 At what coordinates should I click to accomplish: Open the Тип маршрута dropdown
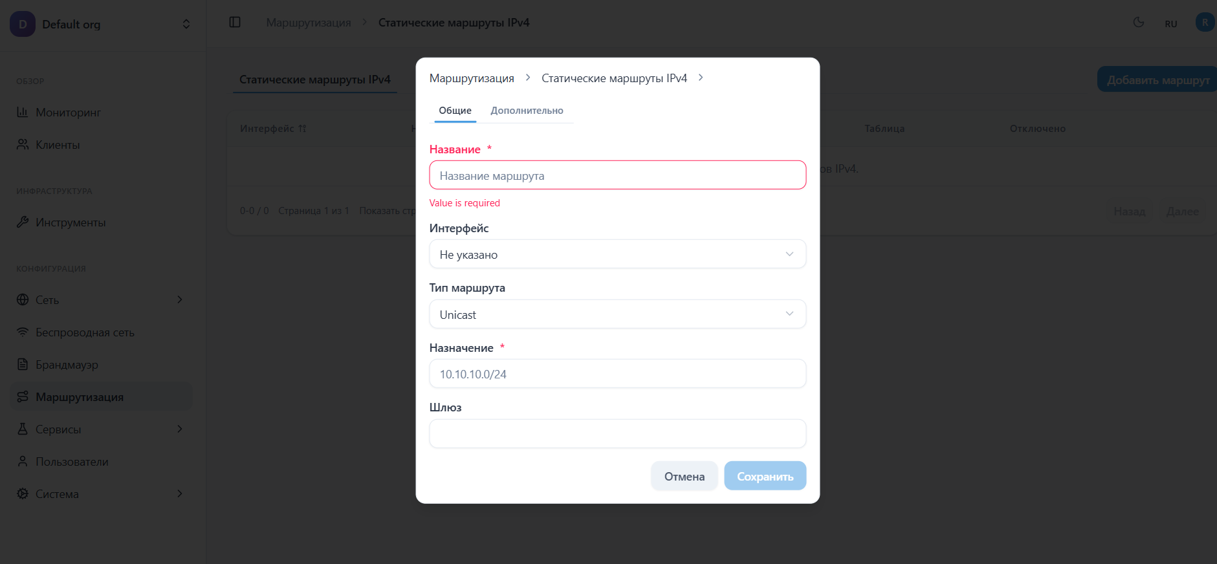617,314
